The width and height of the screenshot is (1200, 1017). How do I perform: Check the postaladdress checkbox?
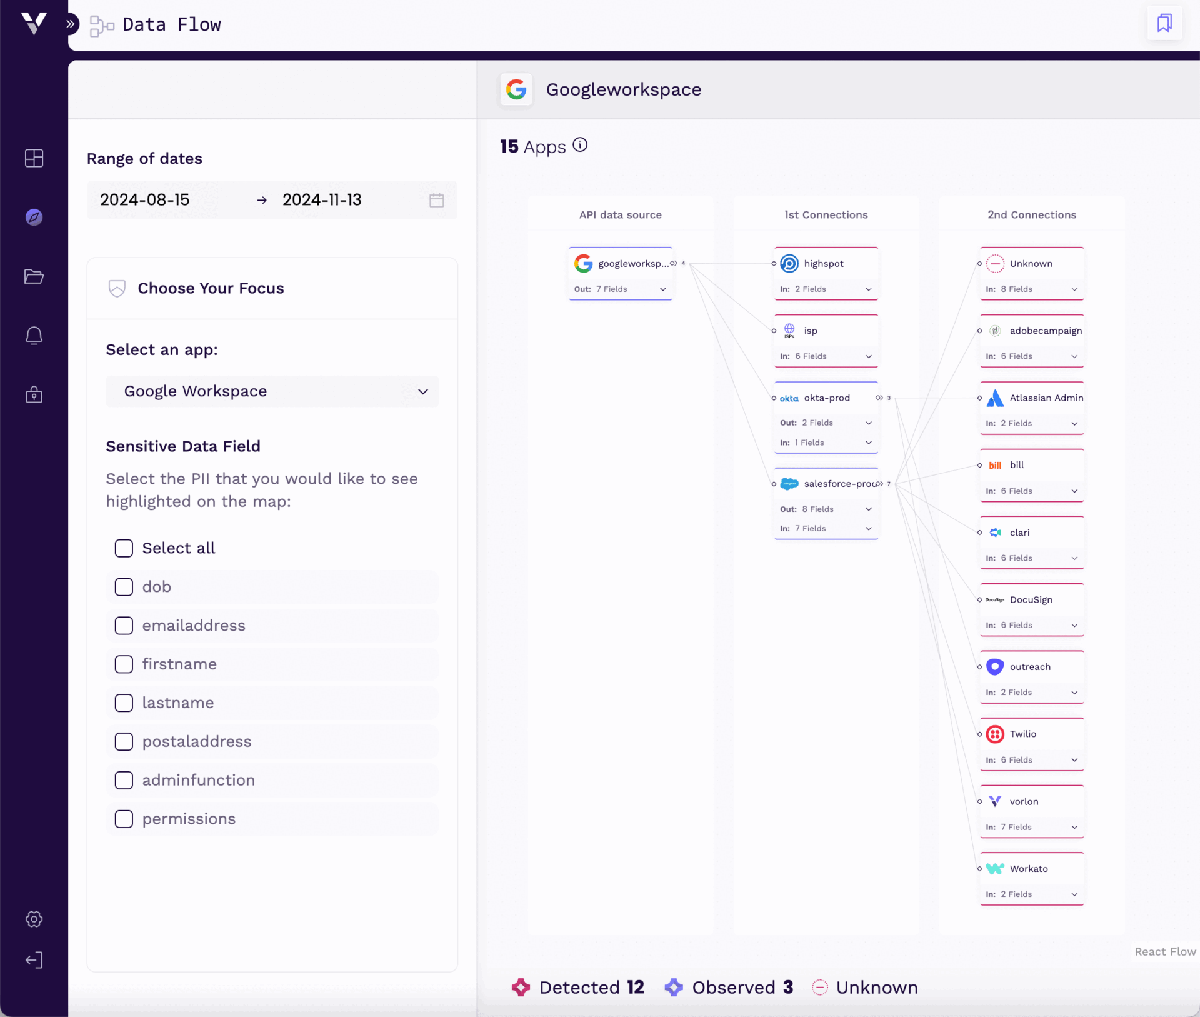click(124, 741)
